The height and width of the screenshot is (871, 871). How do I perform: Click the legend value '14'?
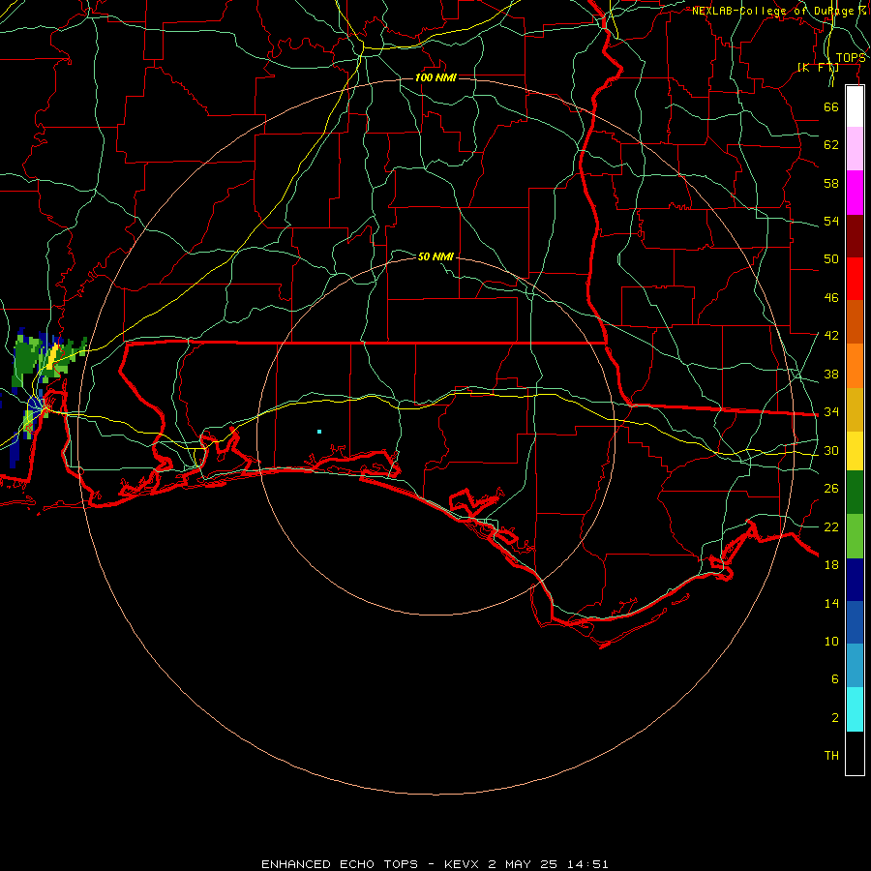point(831,603)
